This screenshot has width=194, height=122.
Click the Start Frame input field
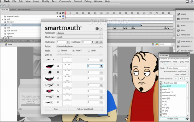(62, 42)
